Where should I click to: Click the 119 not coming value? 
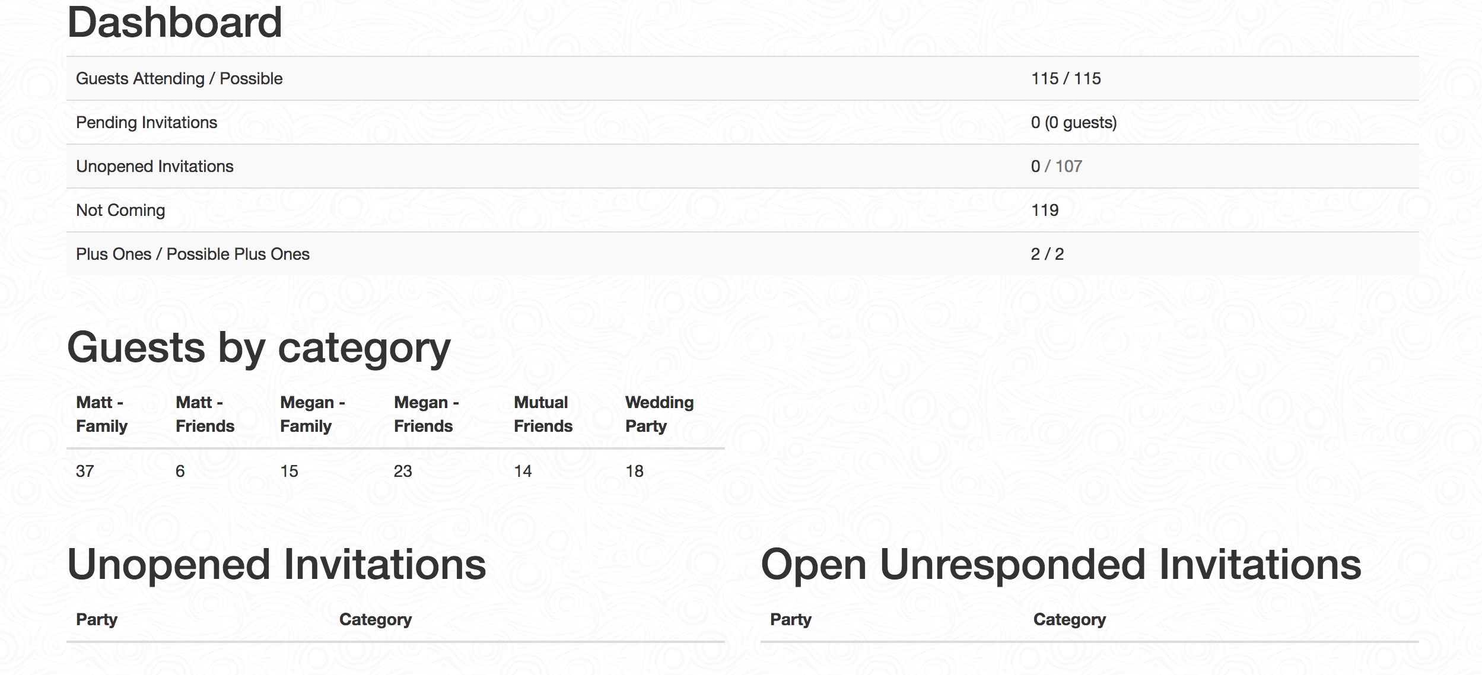point(1045,210)
